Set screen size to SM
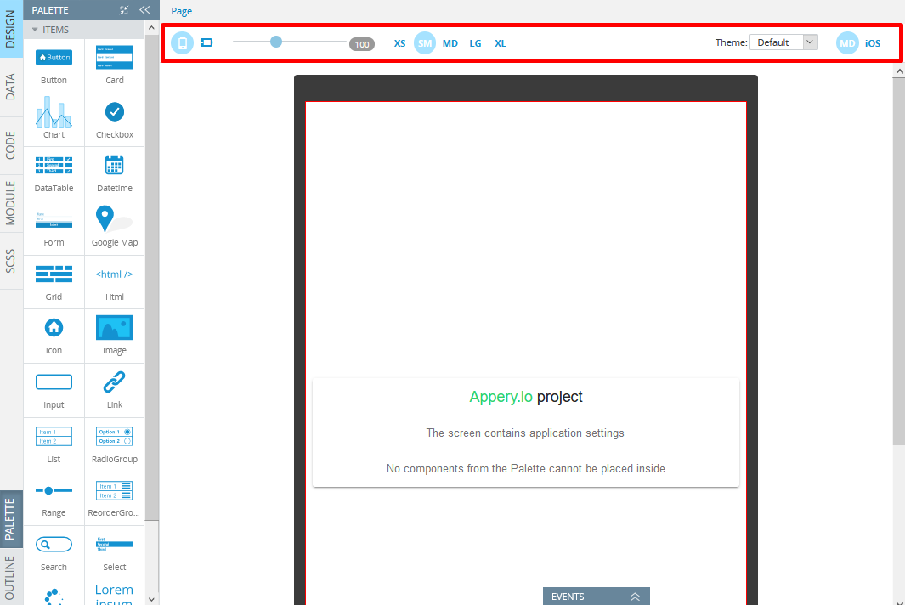Screen dimensions: 905x605 click(x=425, y=43)
